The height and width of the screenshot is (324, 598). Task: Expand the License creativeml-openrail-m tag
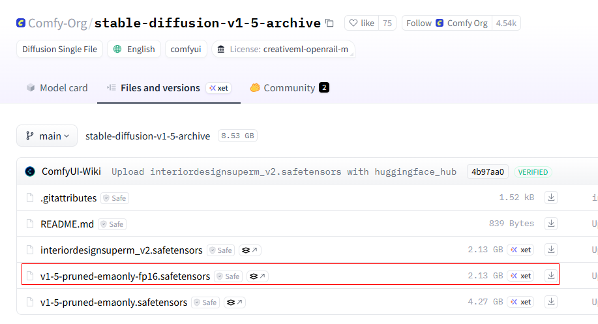(x=283, y=49)
